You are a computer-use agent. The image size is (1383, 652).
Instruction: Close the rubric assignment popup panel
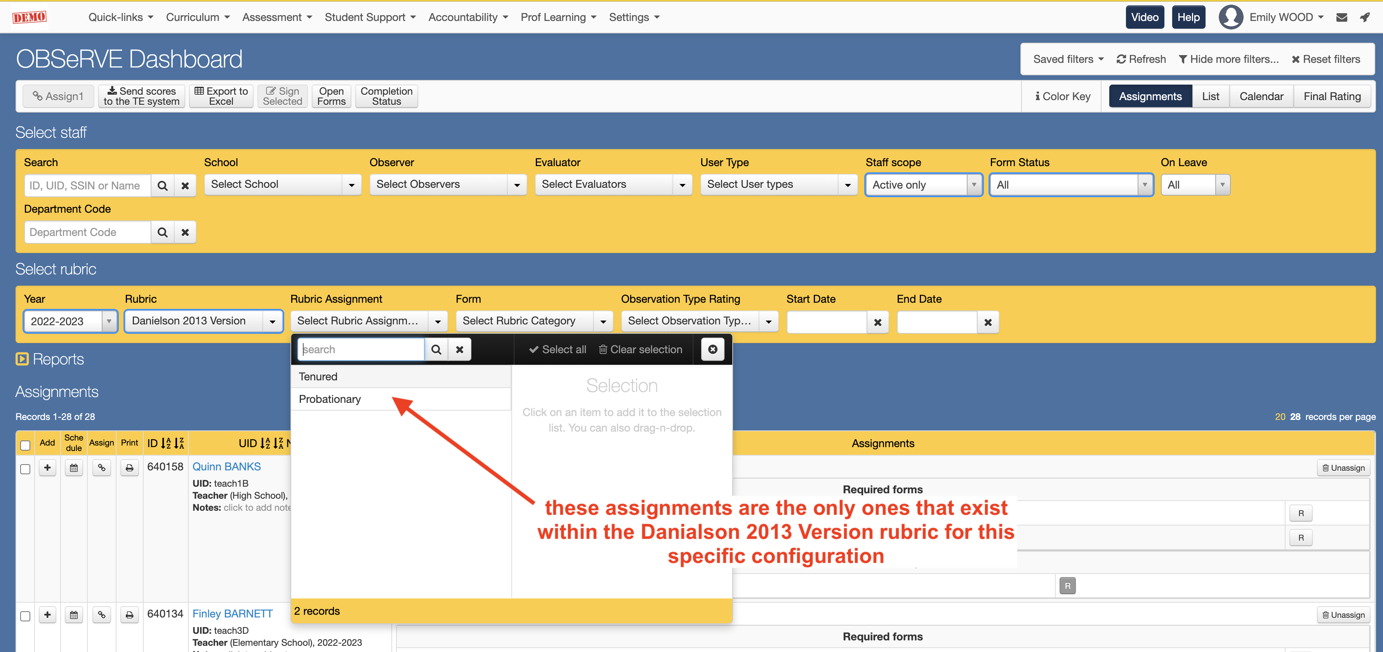(x=712, y=349)
